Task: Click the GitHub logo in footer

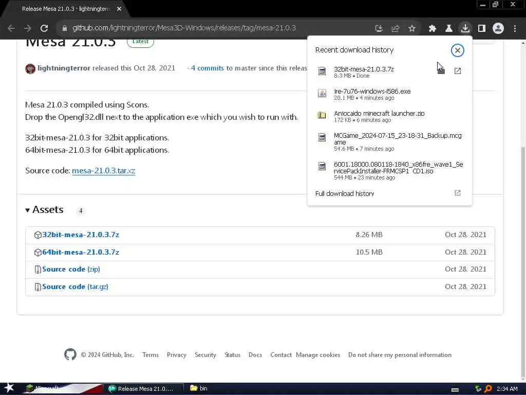Action: 70,354
